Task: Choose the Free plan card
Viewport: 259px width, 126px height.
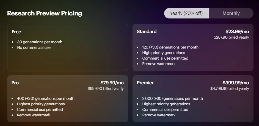Action: 68,47
